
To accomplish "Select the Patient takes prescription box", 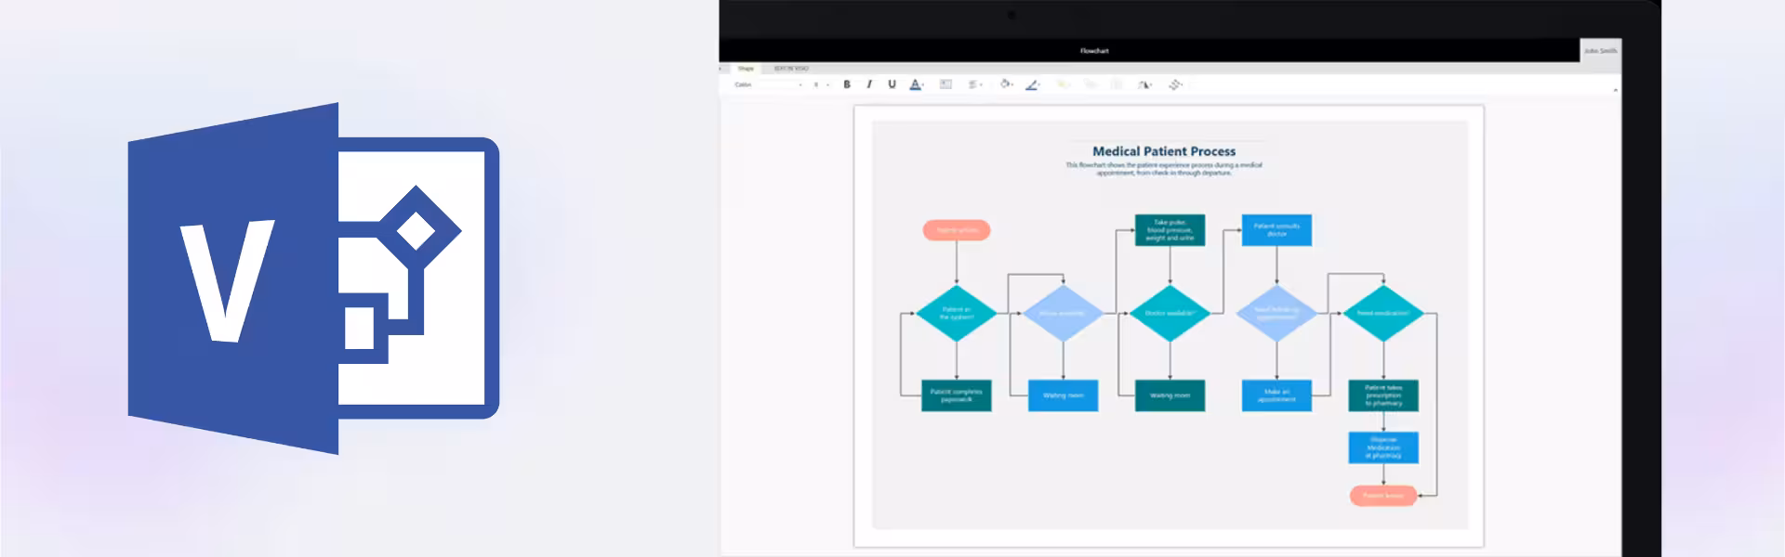I will click(1383, 395).
